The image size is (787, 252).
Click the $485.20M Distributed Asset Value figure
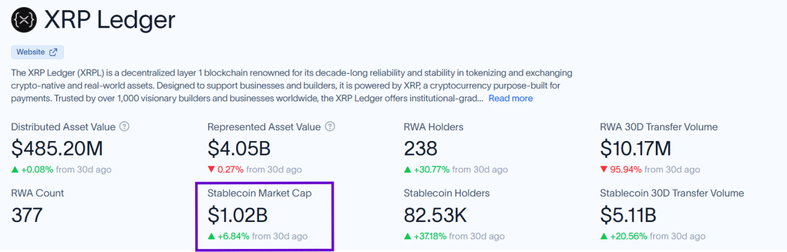[57, 148]
